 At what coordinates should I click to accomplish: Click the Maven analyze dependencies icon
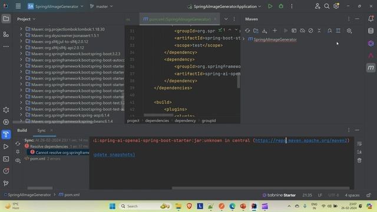coord(330,31)
